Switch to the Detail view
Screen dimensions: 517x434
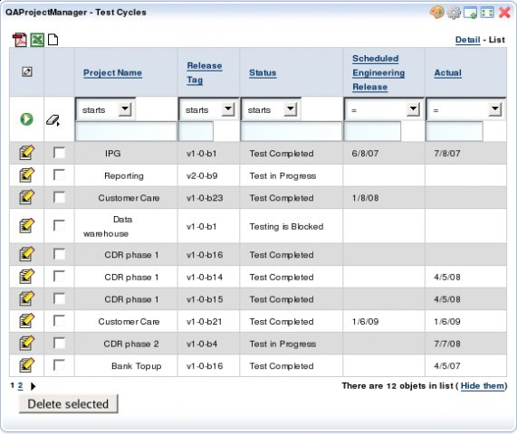tap(467, 40)
